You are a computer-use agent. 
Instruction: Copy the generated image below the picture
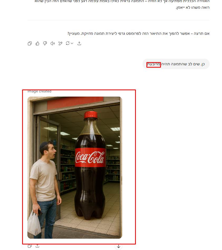pyautogui.click(x=29, y=246)
